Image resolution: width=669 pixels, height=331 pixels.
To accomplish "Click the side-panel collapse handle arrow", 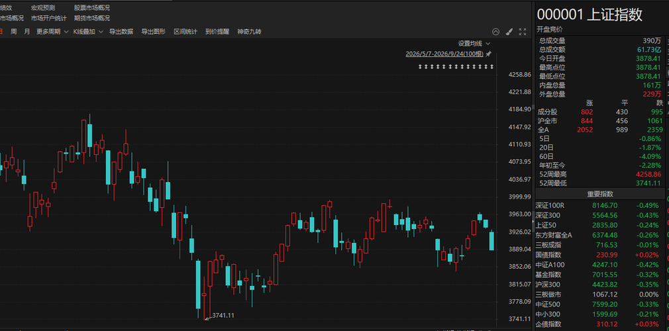I will [x=533, y=222].
